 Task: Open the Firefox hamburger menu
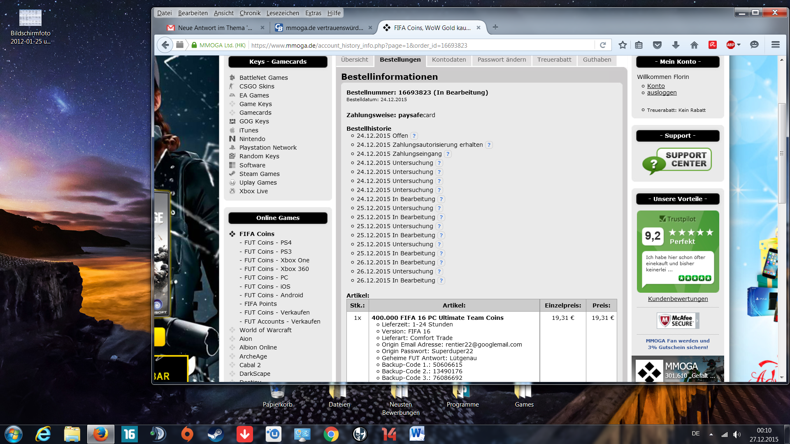776,45
